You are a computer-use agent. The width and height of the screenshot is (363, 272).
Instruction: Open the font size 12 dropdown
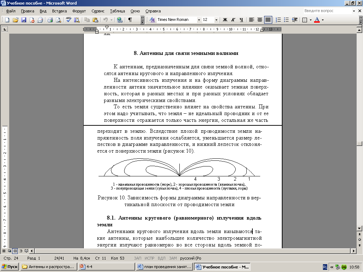tap(216, 20)
